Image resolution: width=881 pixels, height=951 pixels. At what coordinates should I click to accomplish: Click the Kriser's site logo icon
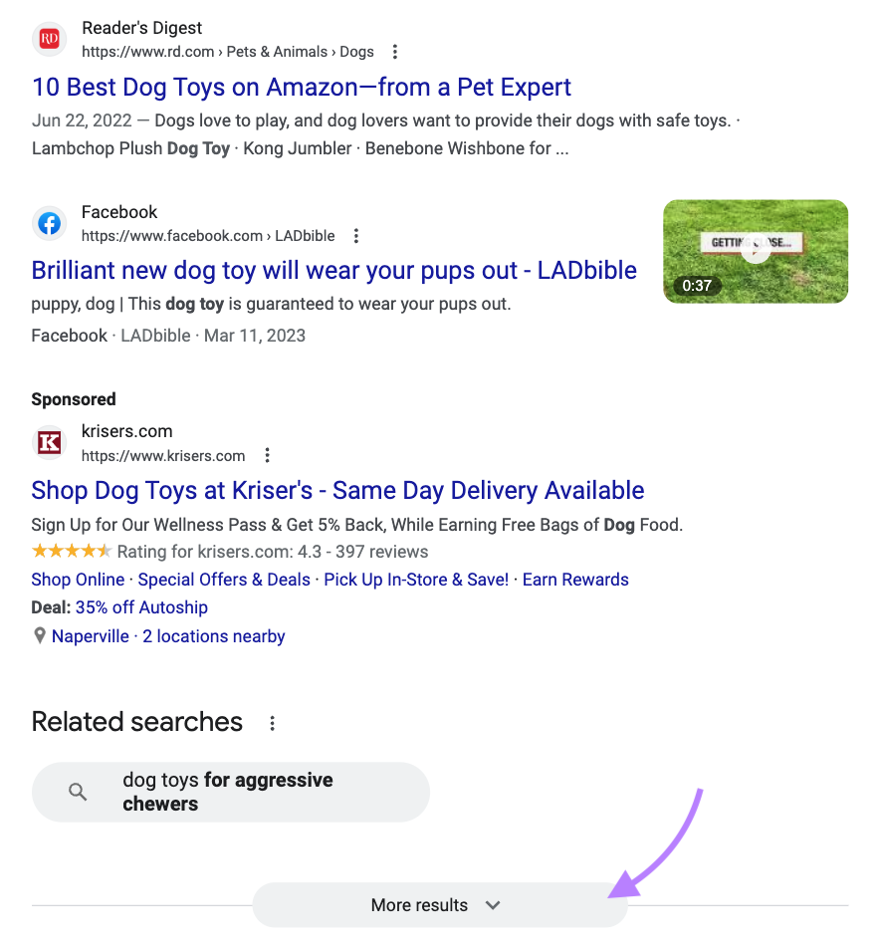49,443
